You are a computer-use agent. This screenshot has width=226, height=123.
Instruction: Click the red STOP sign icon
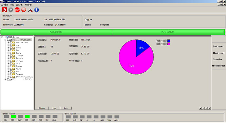(x=17, y=10)
